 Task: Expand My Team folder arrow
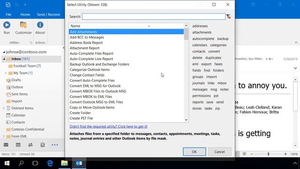pyautogui.click(x=6, y=73)
